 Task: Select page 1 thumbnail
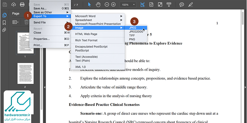coord(26,43)
